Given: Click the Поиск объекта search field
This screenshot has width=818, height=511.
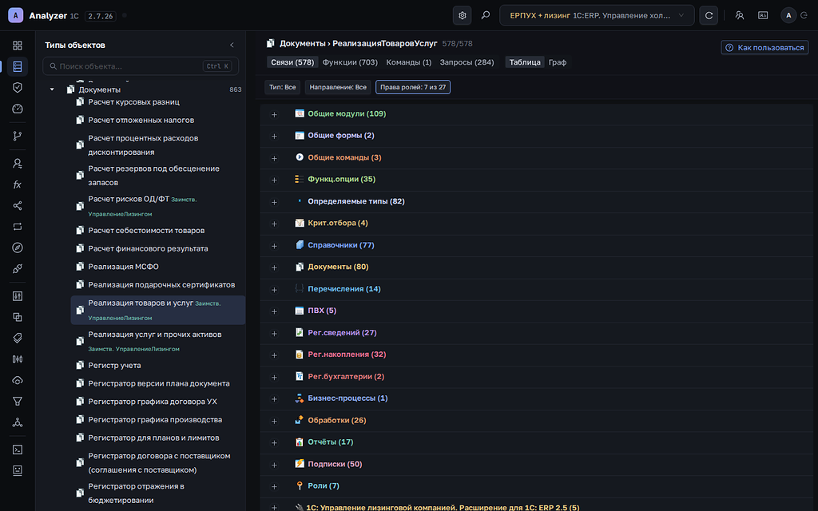Looking at the screenshot, I should coord(141,66).
